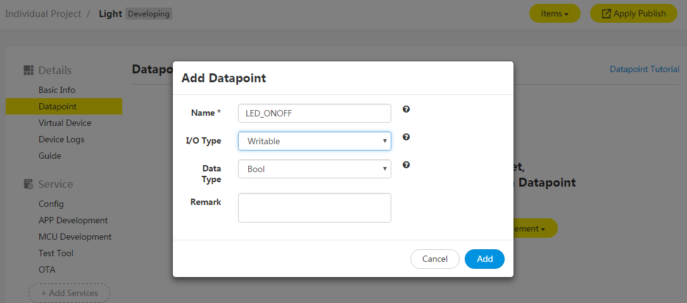Image resolution: width=687 pixels, height=303 pixels.
Task: Open Virtual Device in sidebar
Action: pyautogui.click(x=65, y=123)
